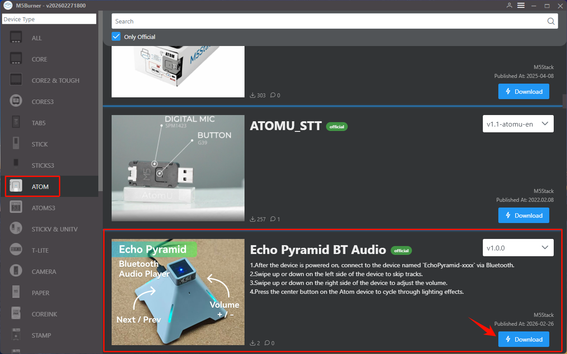Select the CORE device icon
Screen dimensions: 567x354
tap(16, 59)
